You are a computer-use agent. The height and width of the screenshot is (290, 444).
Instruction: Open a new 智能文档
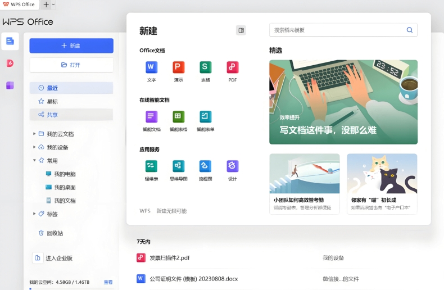click(x=151, y=117)
